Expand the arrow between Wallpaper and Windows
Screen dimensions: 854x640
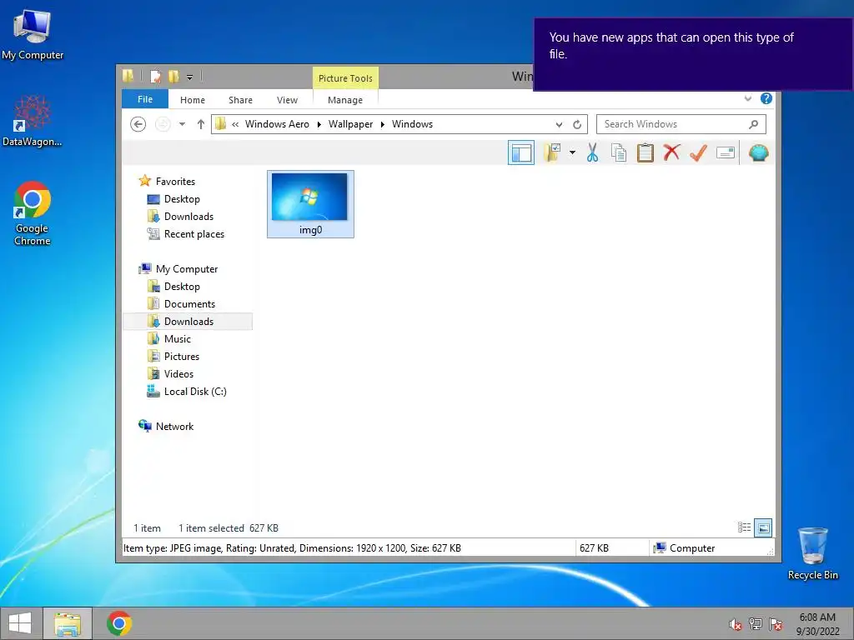click(x=382, y=125)
